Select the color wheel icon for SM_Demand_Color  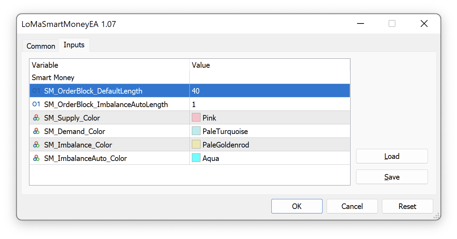click(x=36, y=131)
